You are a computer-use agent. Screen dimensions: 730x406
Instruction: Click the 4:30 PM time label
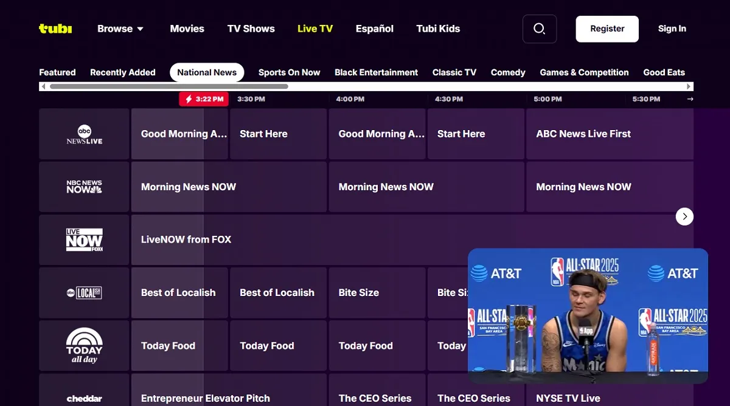tap(449, 99)
